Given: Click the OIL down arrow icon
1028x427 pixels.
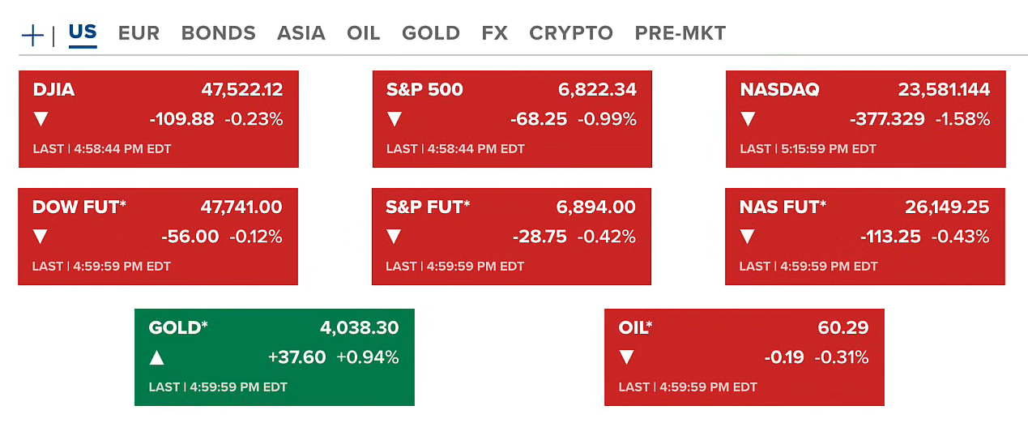Looking at the screenshot, I should (626, 357).
